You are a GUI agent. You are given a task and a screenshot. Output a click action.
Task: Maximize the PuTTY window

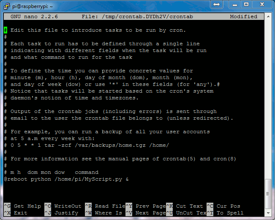(x=246, y=5)
